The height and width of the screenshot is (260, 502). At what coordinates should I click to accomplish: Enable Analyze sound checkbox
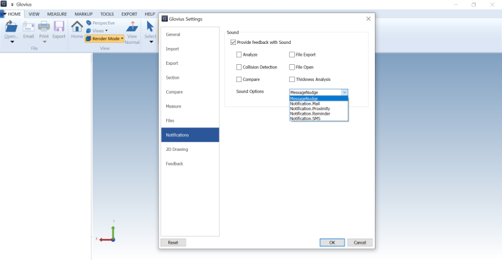click(239, 55)
